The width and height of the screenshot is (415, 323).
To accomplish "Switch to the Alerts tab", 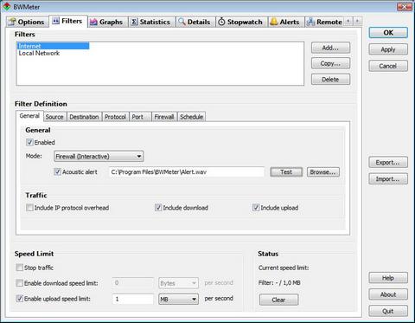I will tap(285, 22).
